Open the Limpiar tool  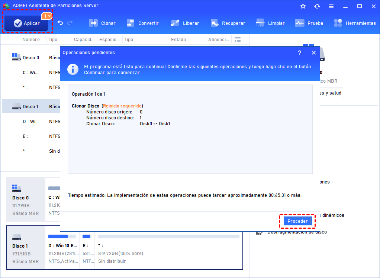pyautogui.click(x=270, y=23)
